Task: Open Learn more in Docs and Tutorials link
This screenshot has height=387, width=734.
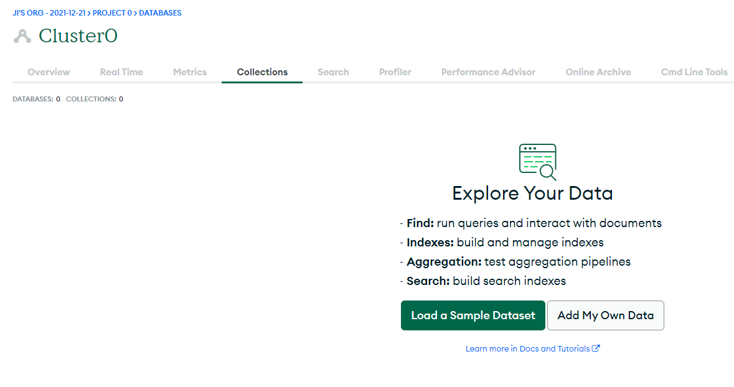Action: tap(532, 348)
